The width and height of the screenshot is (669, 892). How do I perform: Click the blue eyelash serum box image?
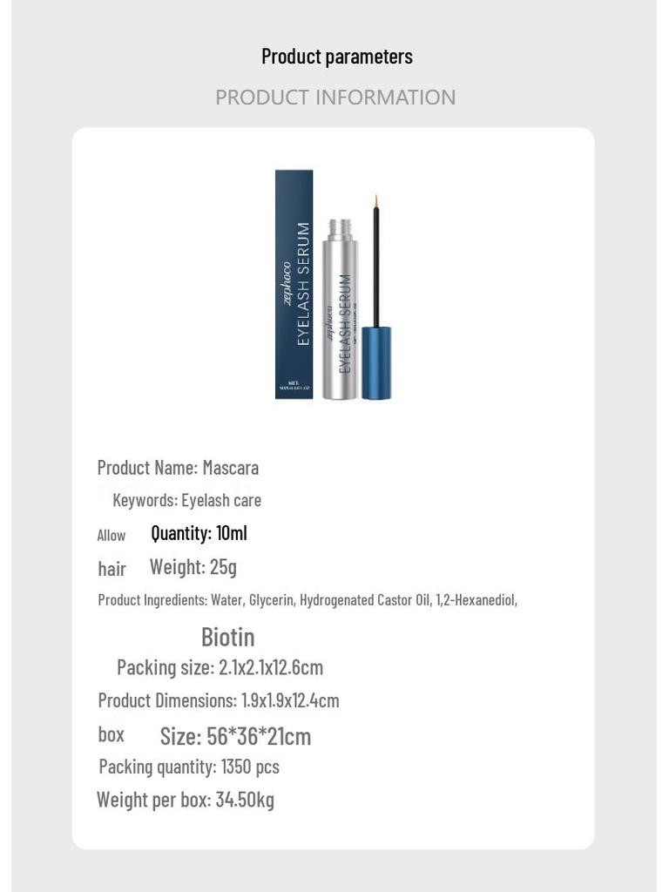point(294,284)
